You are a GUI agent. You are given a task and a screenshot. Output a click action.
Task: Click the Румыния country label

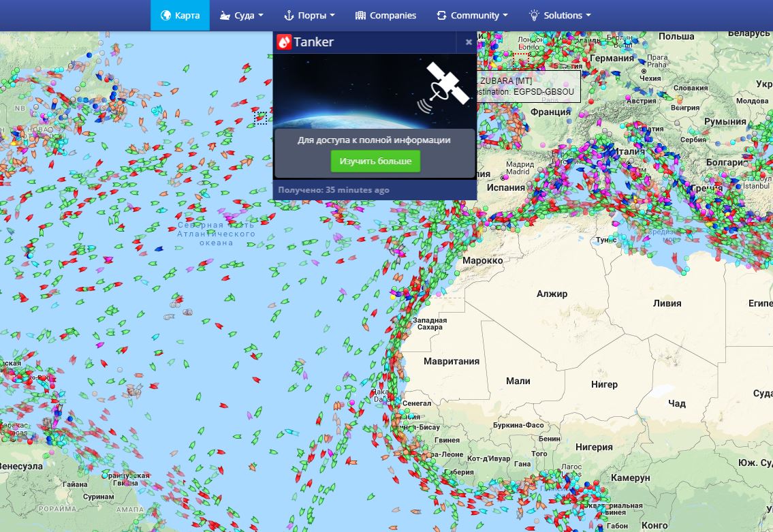(725, 121)
